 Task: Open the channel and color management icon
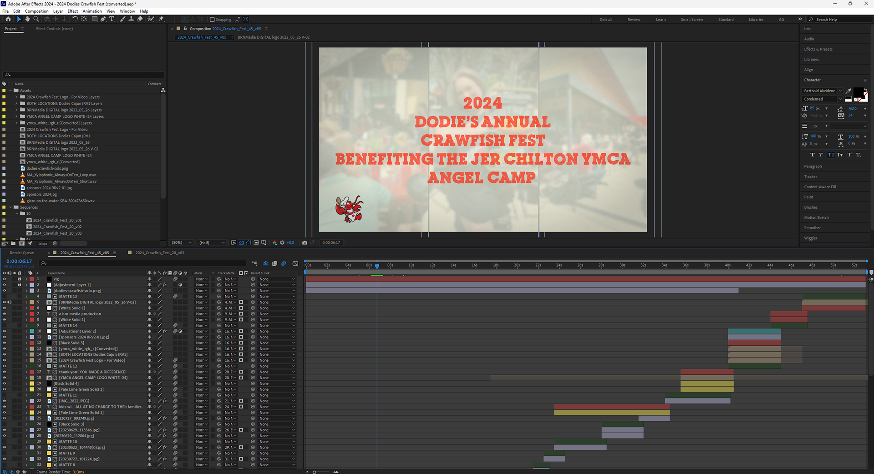pos(274,242)
